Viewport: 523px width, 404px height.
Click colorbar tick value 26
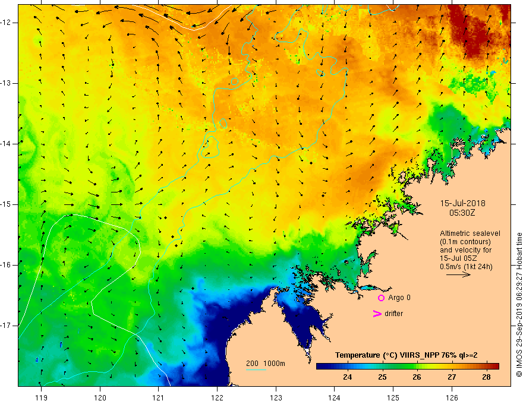point(417,377)
